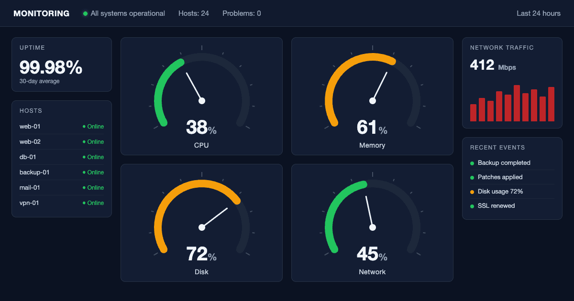Click the UPTIME card heading

tap(32, 48)
